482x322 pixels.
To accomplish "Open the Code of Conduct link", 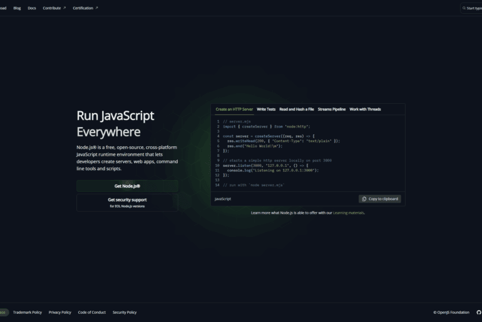I will pyautogui.click(x=92, y=312).
